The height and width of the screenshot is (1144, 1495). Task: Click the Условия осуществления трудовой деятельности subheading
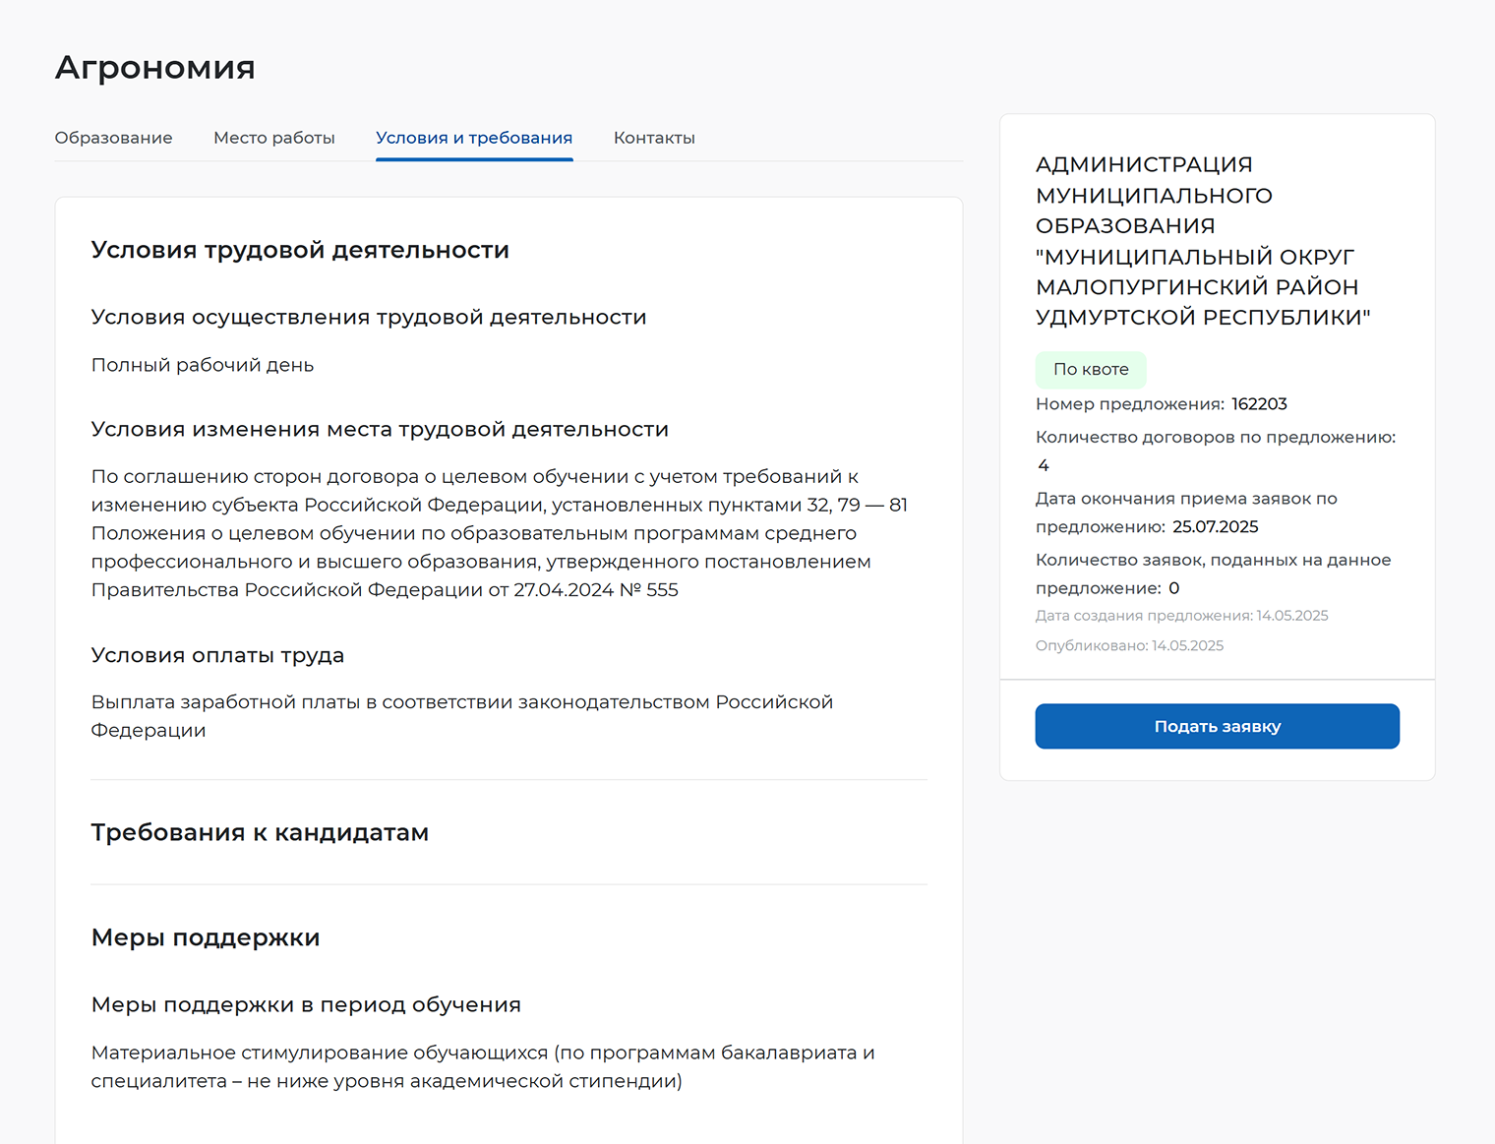click(369, 318)
